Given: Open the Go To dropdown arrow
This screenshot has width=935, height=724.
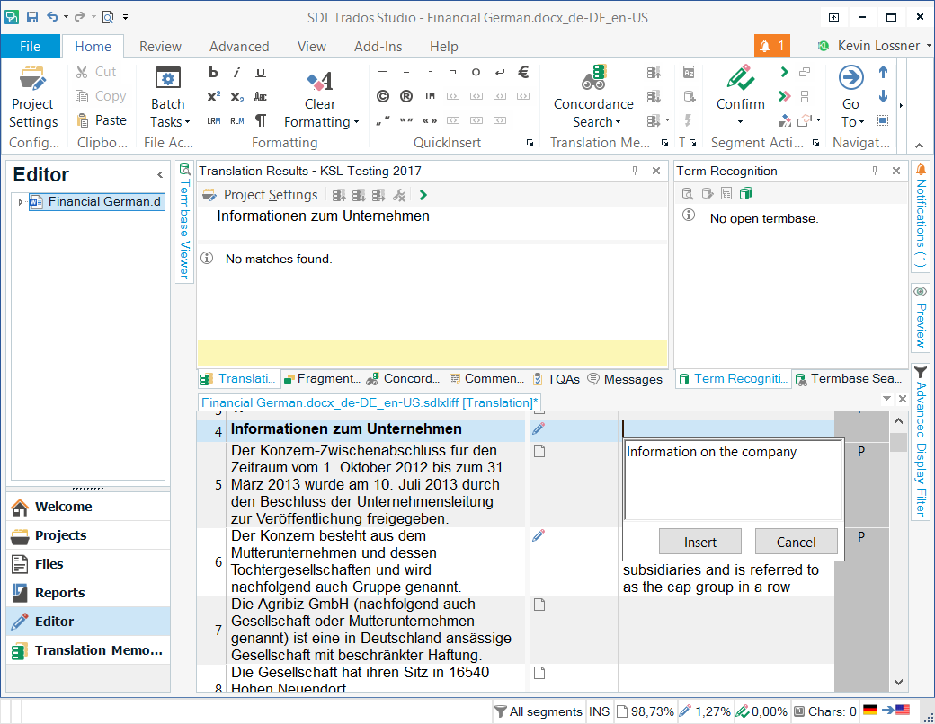Looking at the screenshot, I should [861, 122].
